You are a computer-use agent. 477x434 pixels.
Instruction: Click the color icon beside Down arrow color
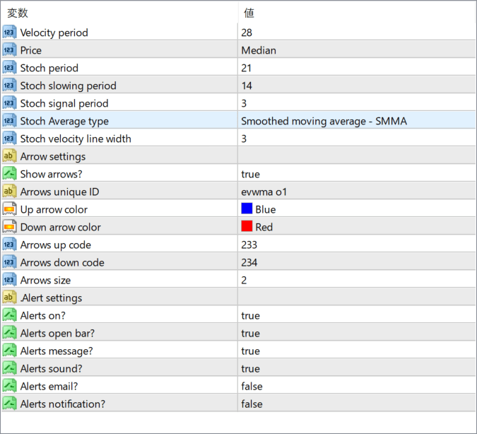(x=9, y=227)
